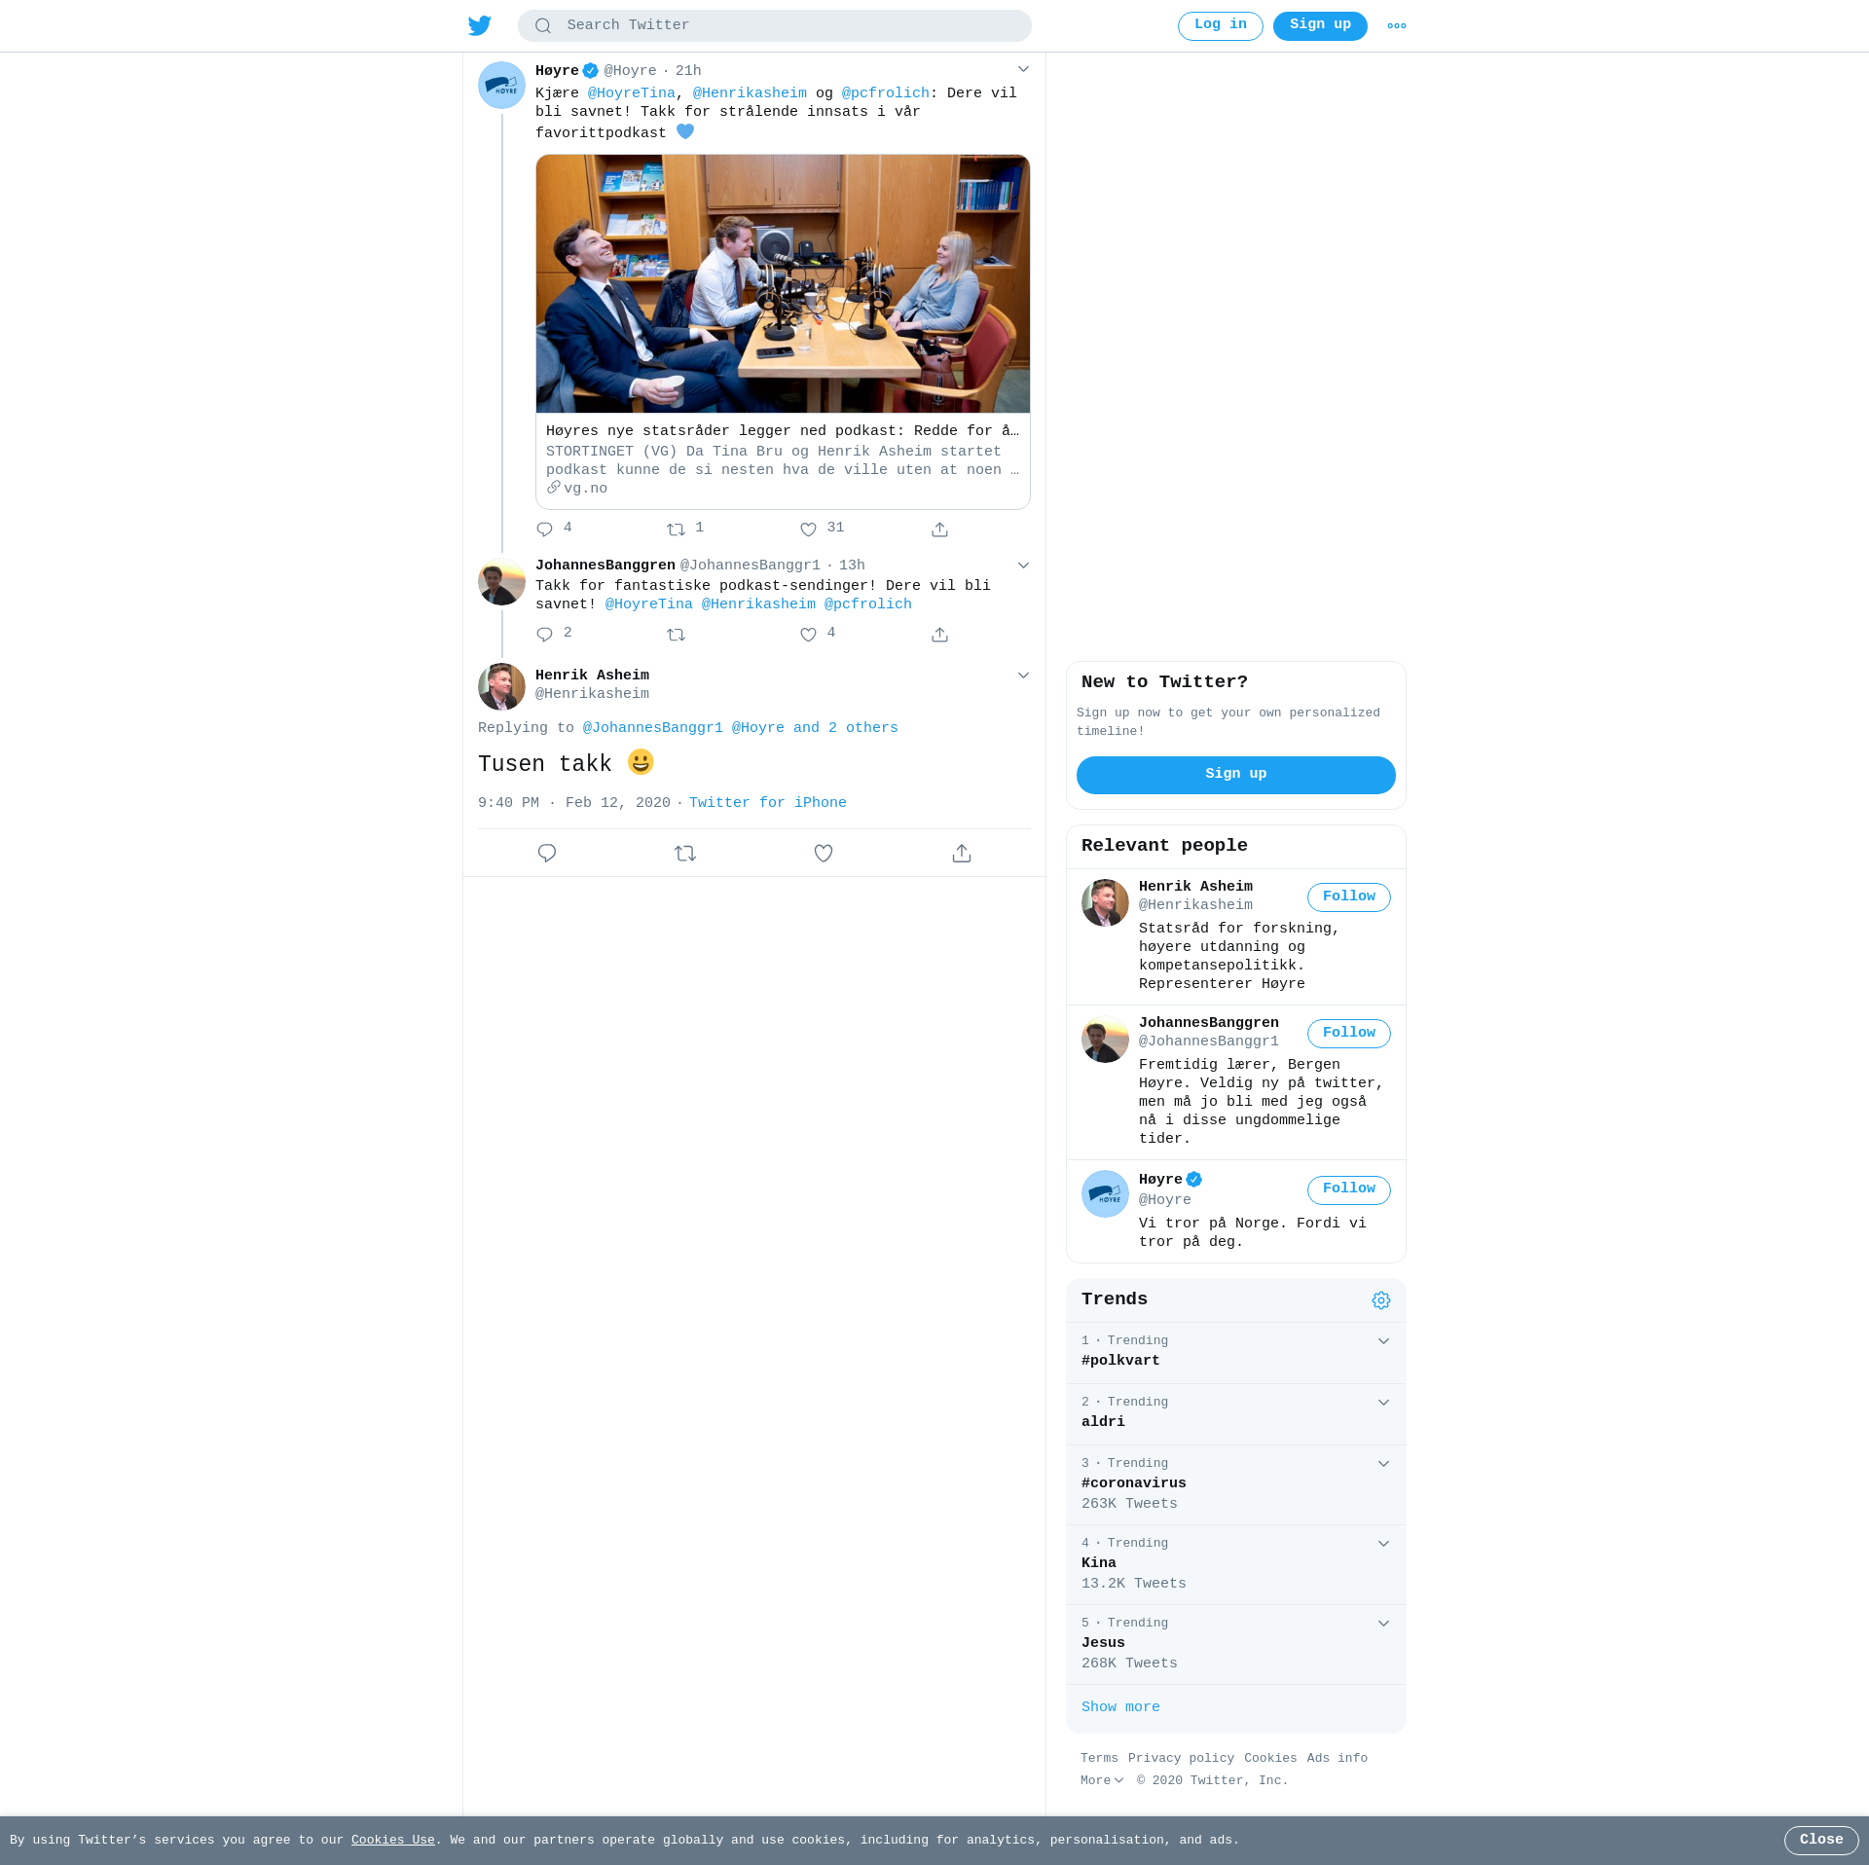Open footer Ads info link
Screen dimensions: 1869x1865
coord(1337,1758)
